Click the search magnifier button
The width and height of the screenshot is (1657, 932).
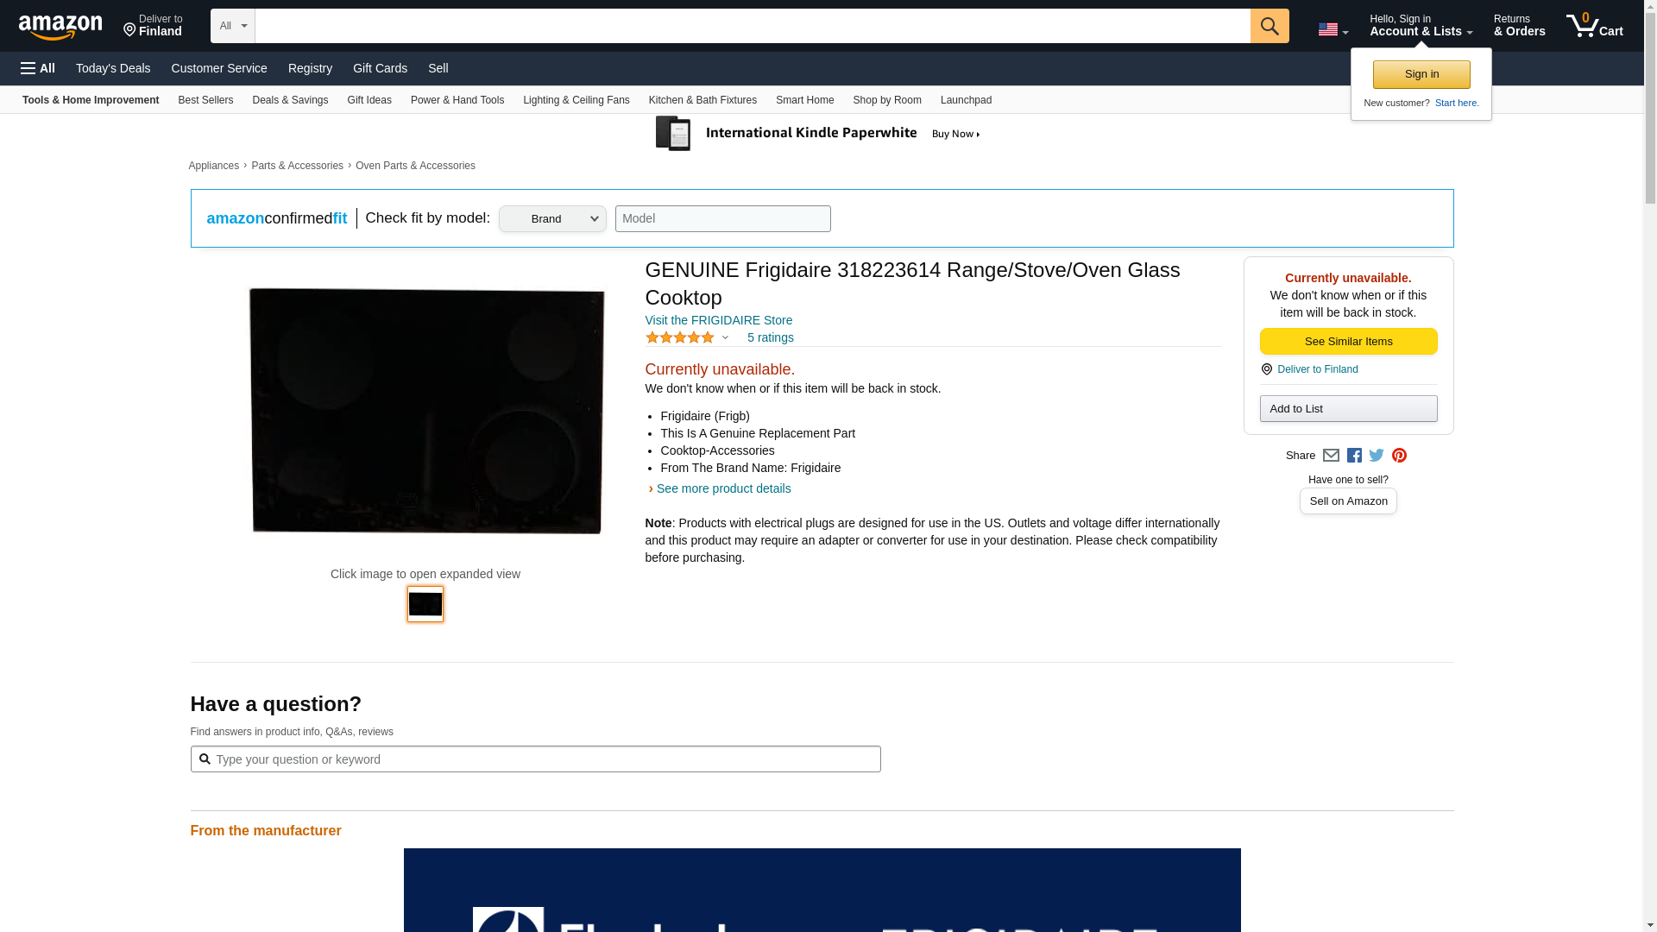pos(1269,26)
